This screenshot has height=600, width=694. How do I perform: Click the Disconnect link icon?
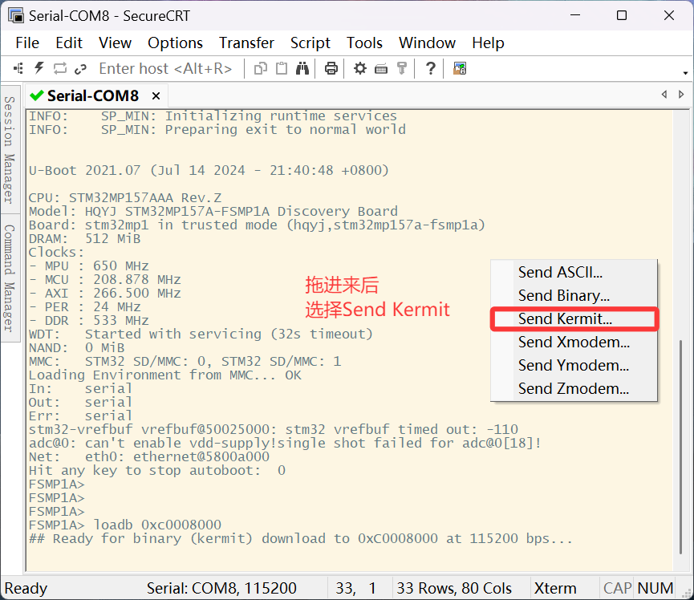point(80,69)
